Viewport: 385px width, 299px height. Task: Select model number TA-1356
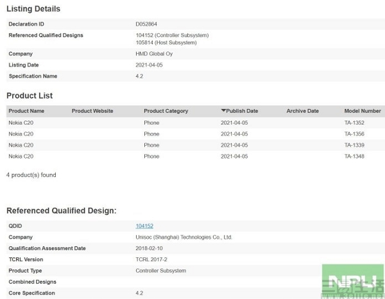coord(354,134)
